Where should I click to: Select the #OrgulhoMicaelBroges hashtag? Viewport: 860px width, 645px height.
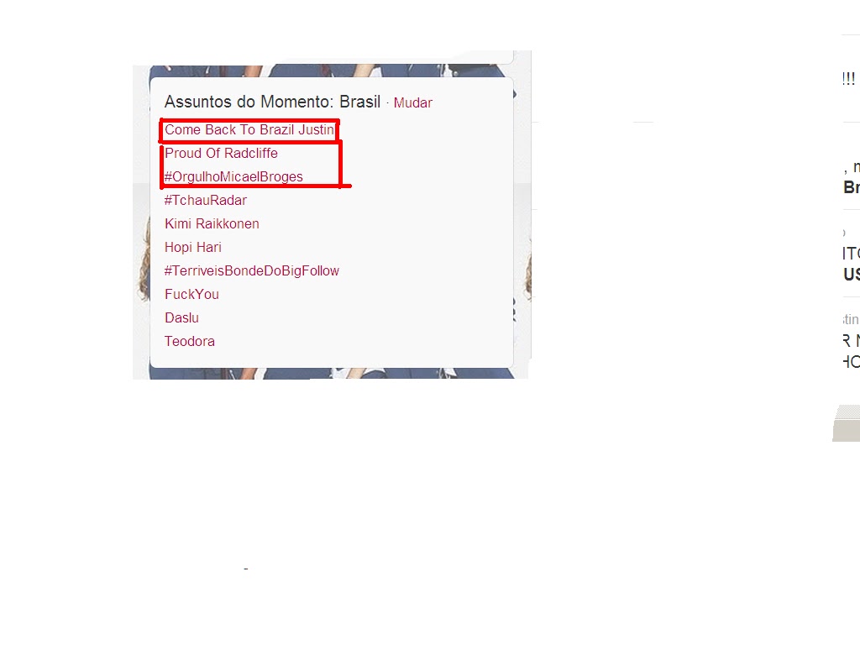click(x=233, y=176)
